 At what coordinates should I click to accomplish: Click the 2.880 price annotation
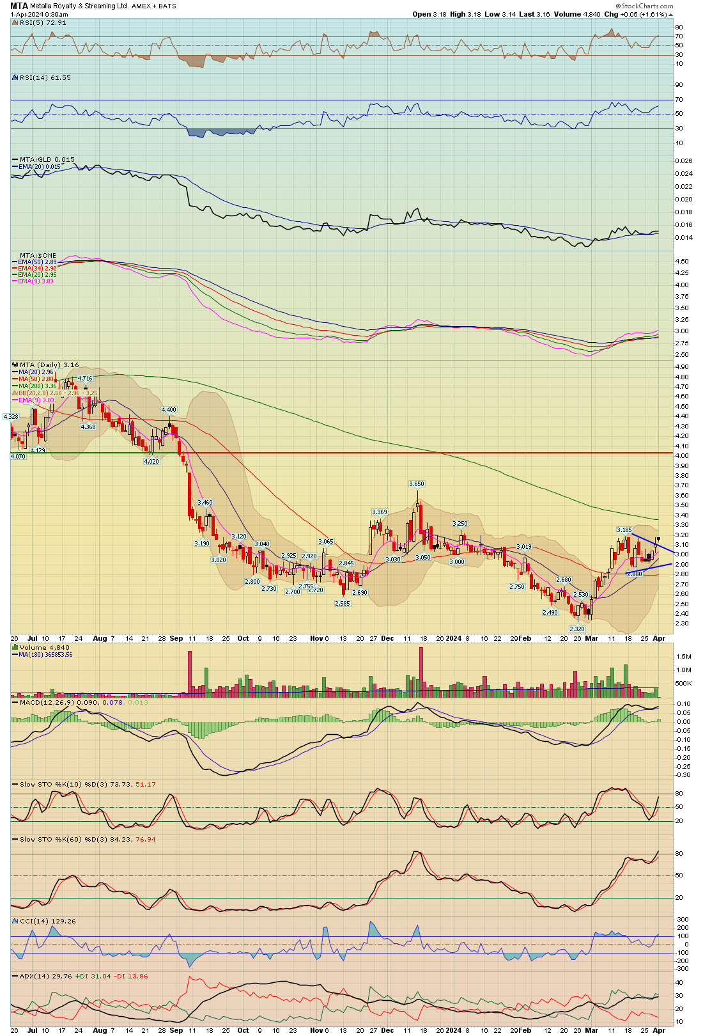click(x=634, y=574)
